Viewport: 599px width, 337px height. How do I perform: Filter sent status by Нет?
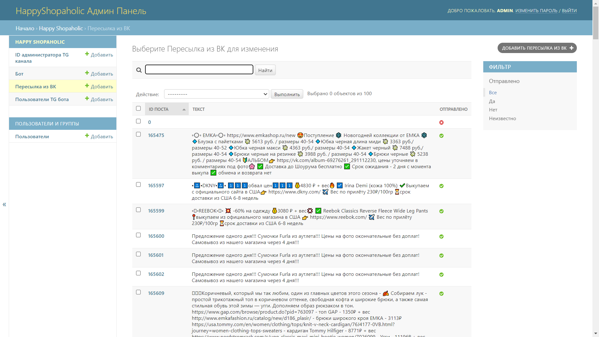tap(493, 110)
